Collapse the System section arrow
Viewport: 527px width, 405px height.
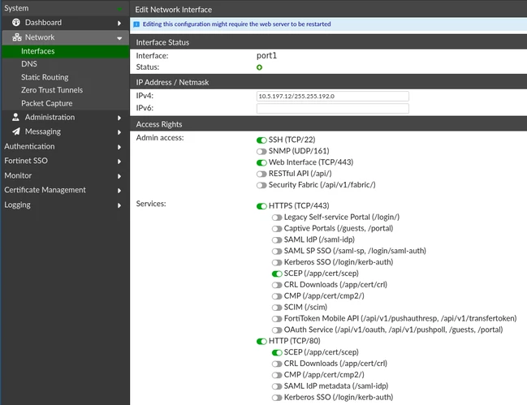[x=119, y=9]
